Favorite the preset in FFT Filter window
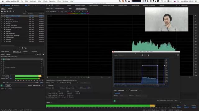This screenshot has width=199, height=111. tap(148, 55)
